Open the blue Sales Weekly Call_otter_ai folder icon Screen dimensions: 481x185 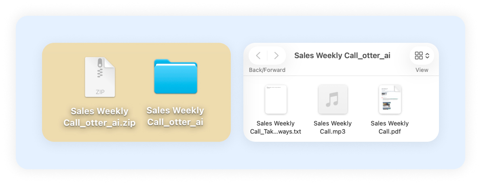(175, 76)
